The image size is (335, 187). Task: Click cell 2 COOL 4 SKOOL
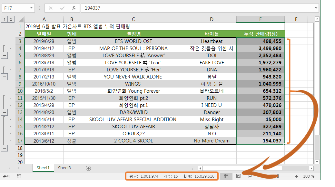pyautogui.click(x=133, y=141)
